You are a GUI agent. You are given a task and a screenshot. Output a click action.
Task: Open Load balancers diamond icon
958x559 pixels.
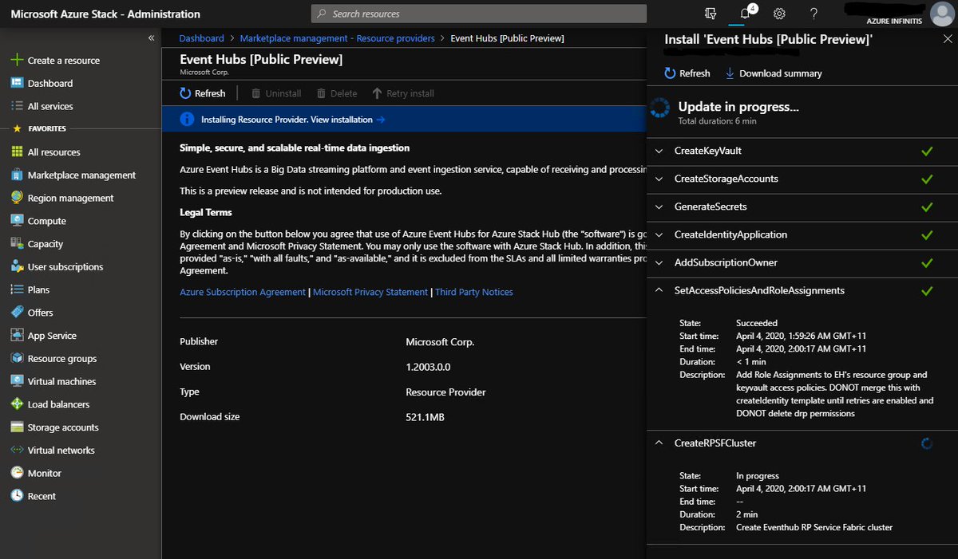(17, 404)
